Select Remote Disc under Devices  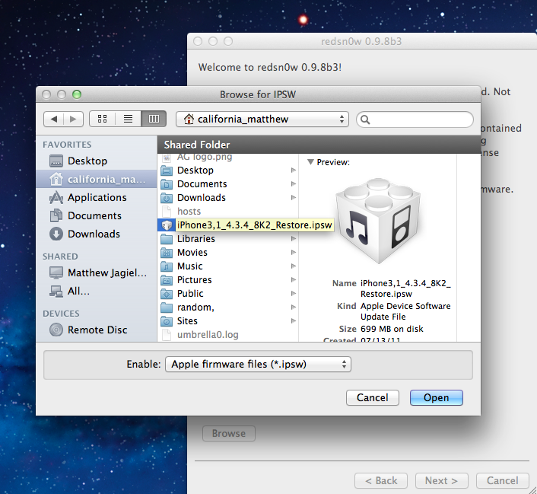[97, 330]
